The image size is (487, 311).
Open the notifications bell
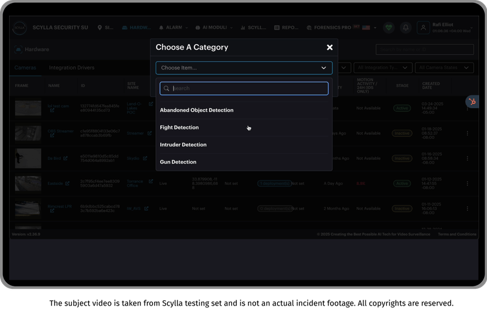(x=405, y=28)
